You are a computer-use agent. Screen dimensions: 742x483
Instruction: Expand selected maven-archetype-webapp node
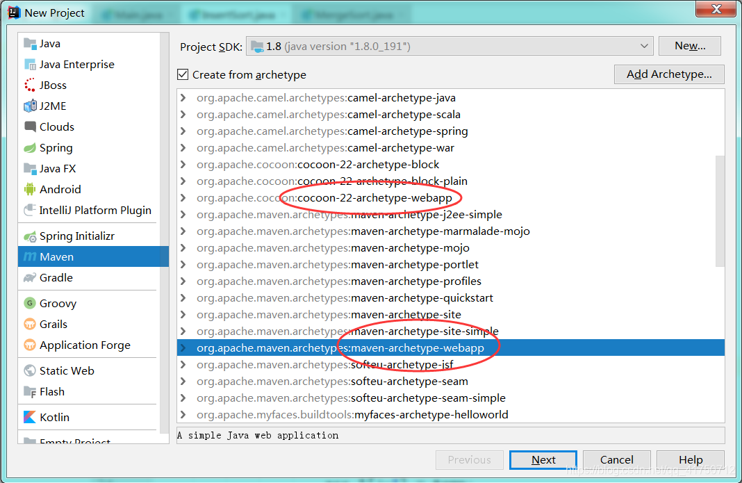[183, 348]
